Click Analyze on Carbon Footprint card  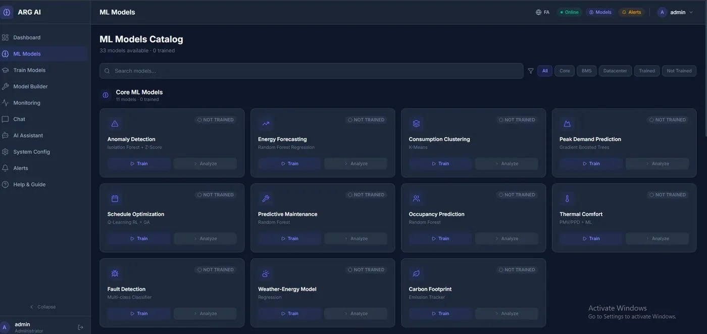(507, 314)
